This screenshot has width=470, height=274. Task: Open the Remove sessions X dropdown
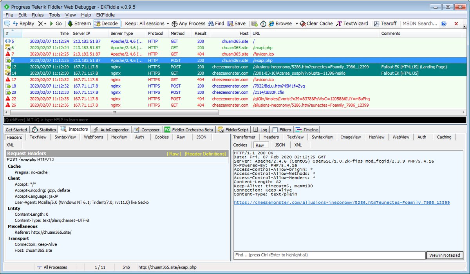[x=42, y=23]
